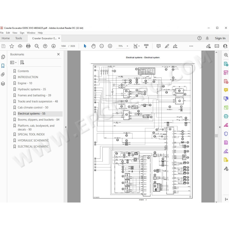Toggle the Bookmarks panel icon
The width and height of the screenshot is (229, 229).
(3, 66)
